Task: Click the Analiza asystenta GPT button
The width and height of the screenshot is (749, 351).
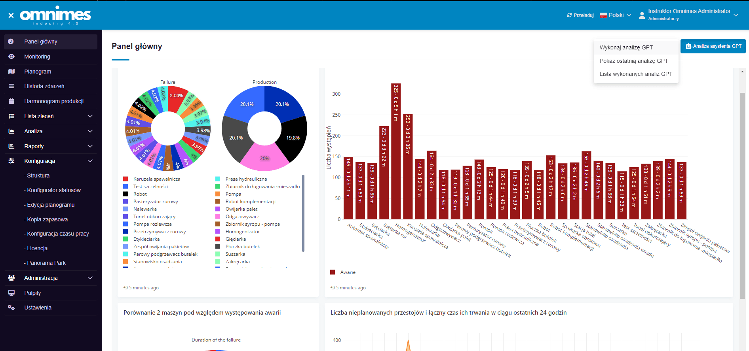Action: pyautogui.click(x=713, y=46)
